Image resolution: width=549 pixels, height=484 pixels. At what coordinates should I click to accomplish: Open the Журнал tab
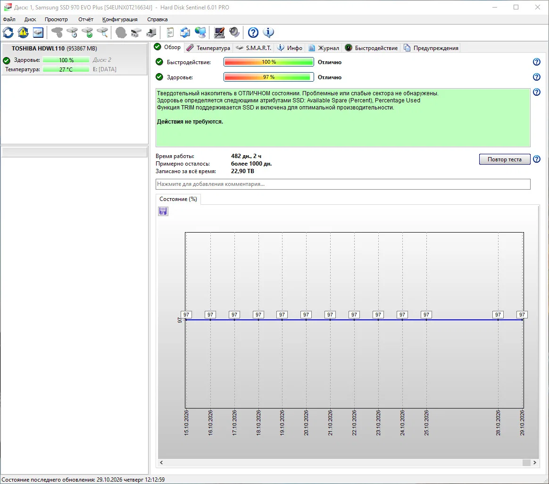tap(324, 48)
